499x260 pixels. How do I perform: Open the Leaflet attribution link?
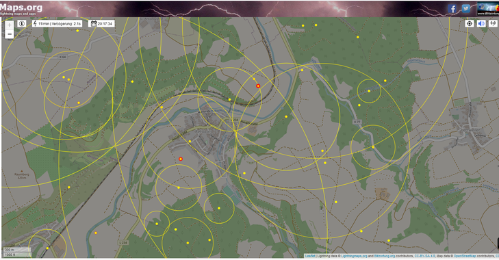(310, 256)
